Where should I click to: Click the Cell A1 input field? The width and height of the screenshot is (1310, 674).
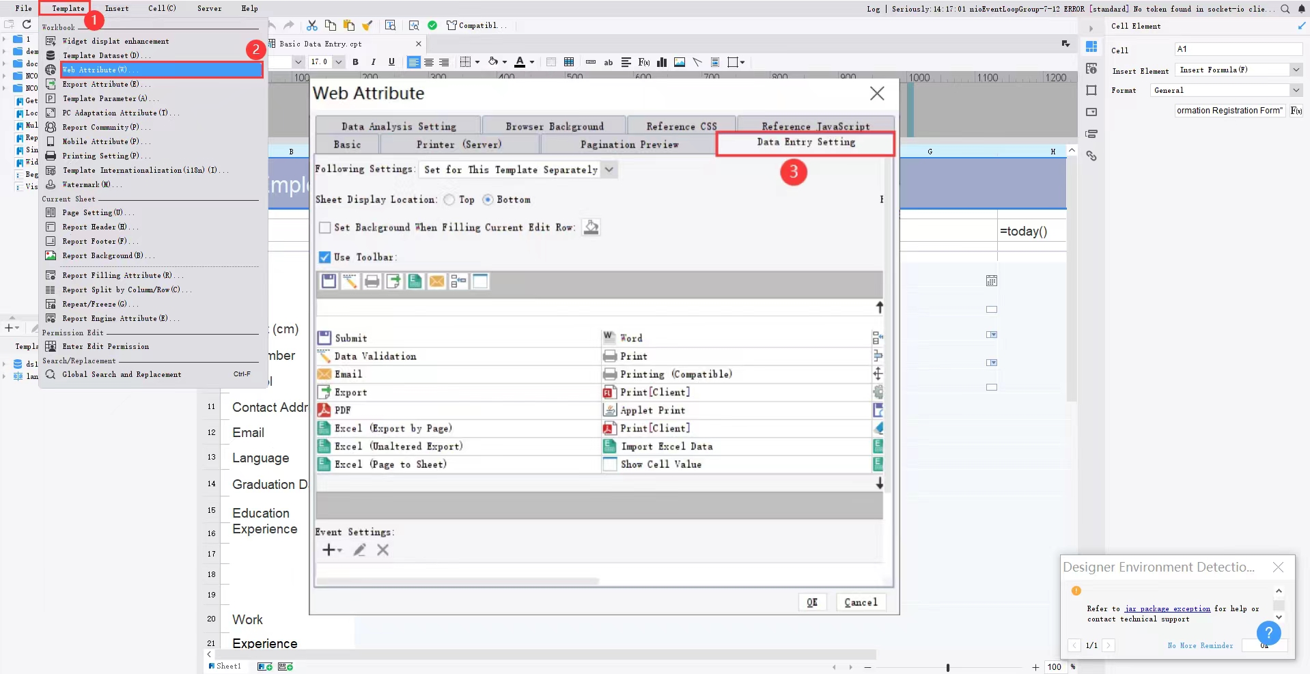[x=1238, y=49]
